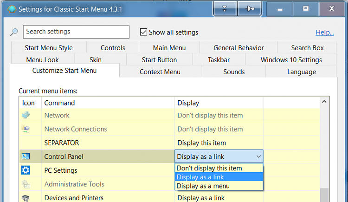Select the Network command text

(x=57, y=115)
